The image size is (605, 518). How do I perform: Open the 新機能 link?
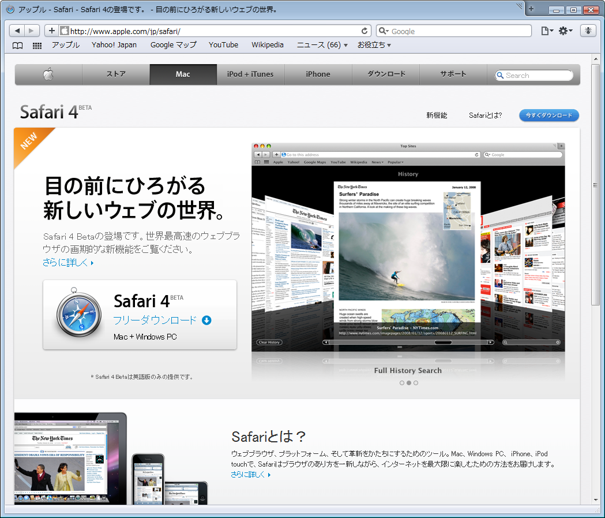pyautogui.click(x=437, y=115)
